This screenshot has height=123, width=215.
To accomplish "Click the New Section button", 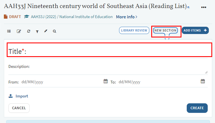I will (166, 30).
